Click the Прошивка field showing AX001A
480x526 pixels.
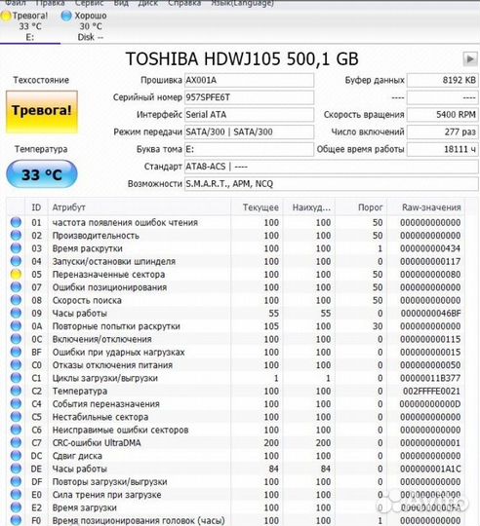coord(249,80)
